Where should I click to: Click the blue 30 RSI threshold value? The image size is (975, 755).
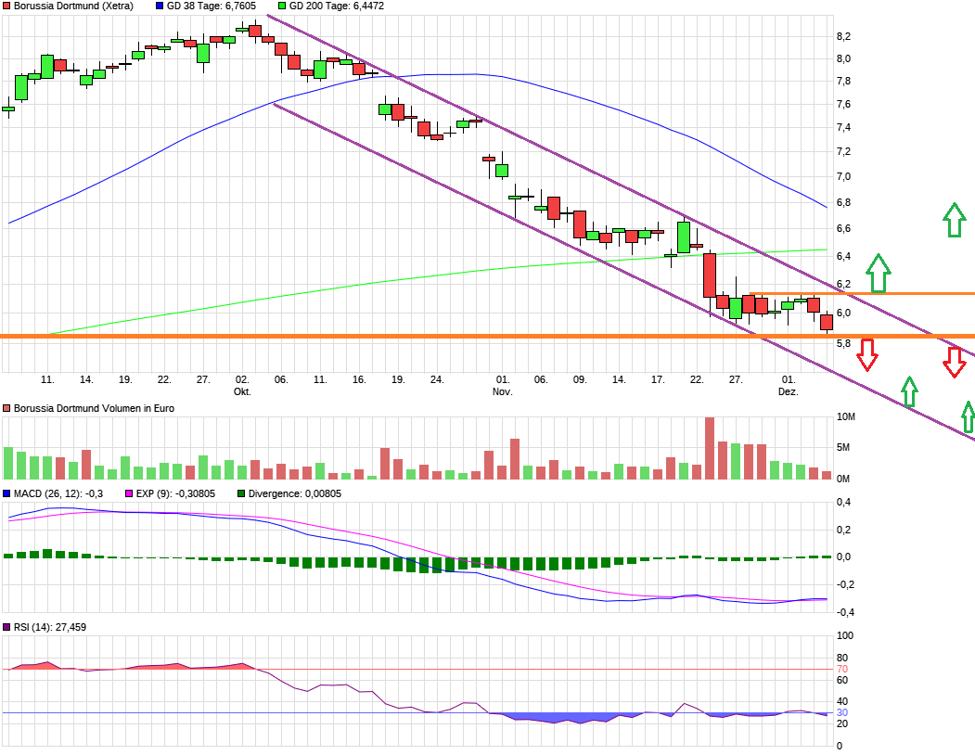pos(842,712)
